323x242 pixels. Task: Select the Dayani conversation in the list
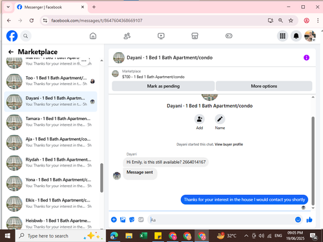coord(50,101)
